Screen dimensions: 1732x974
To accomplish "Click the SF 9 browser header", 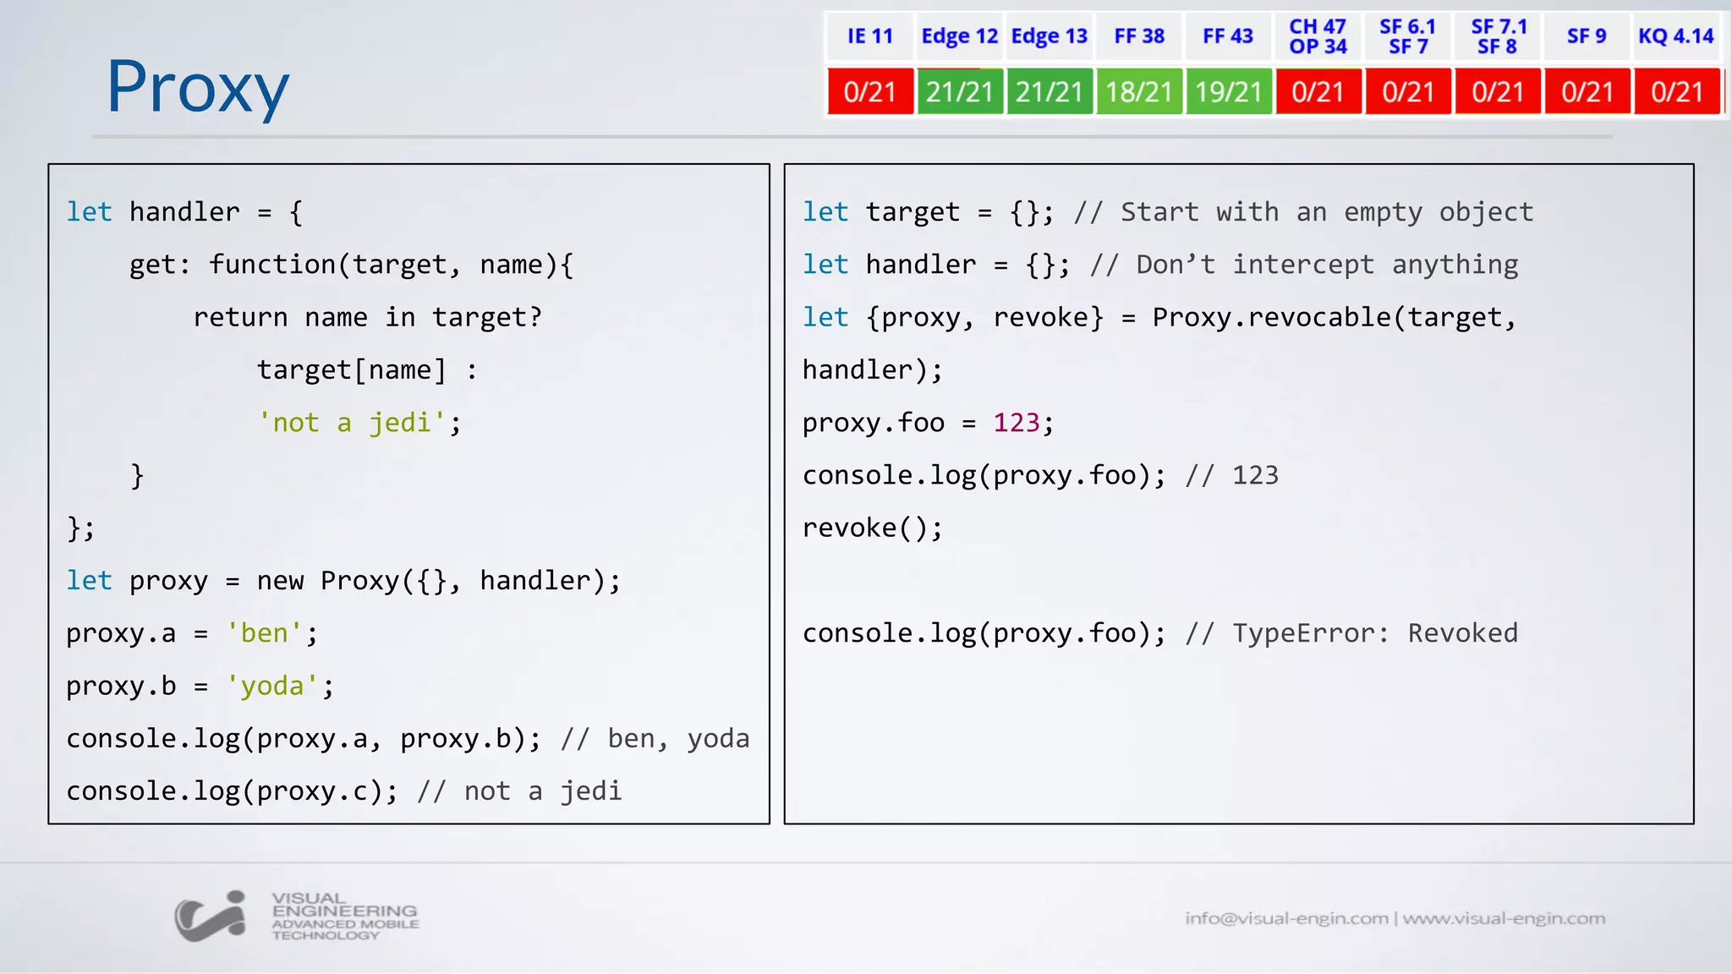I will [x=1586, y=36].
